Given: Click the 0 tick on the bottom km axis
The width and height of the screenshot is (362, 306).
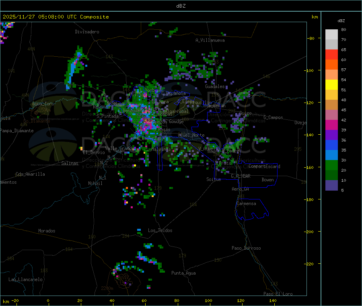Looking at the screenshot, I should pos(48,300).
